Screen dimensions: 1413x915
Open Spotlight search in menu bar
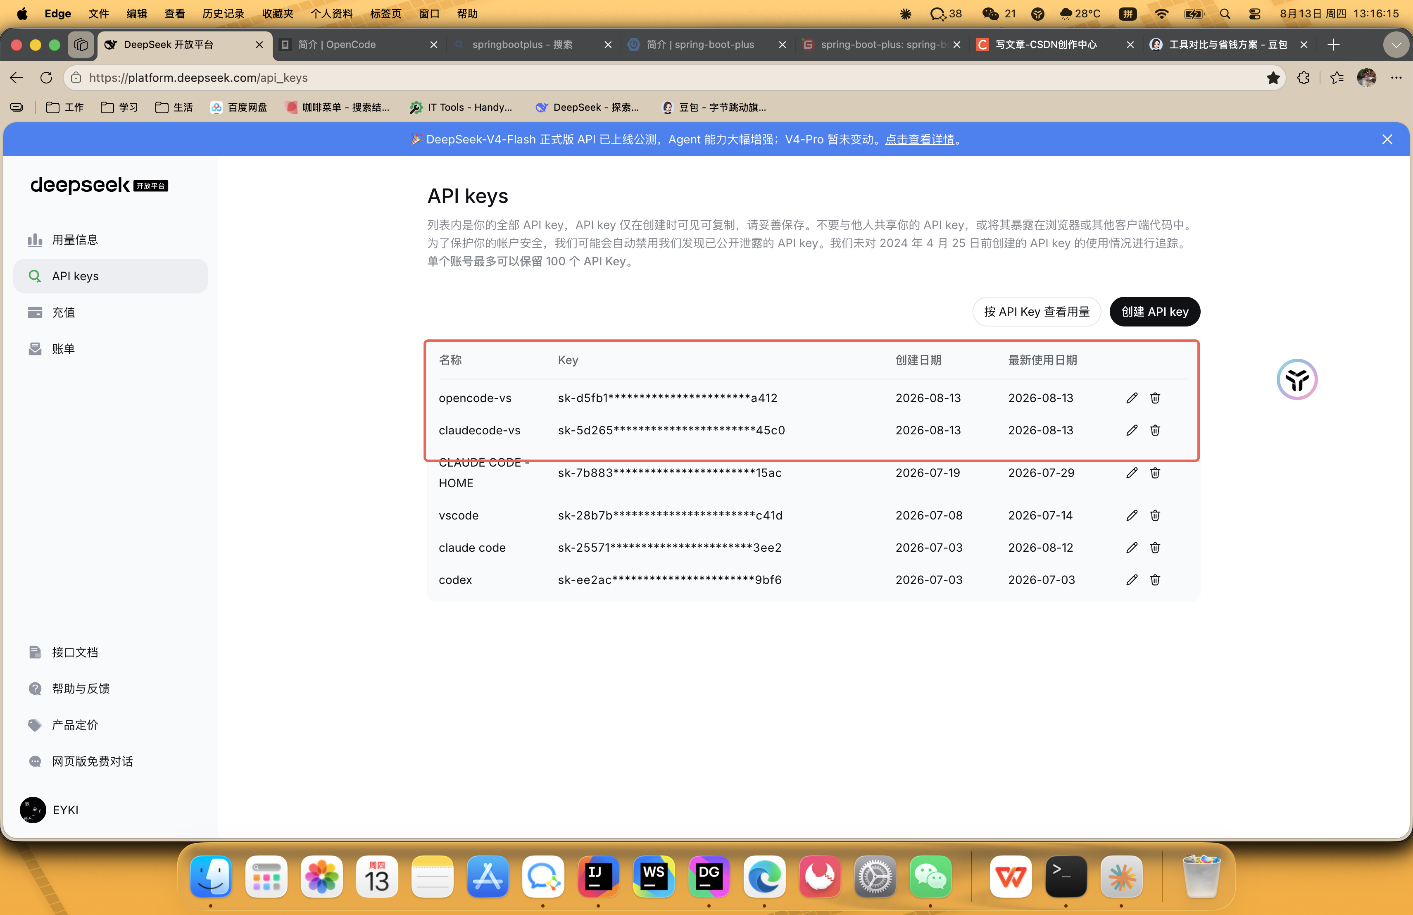[x=1225, y=14]
